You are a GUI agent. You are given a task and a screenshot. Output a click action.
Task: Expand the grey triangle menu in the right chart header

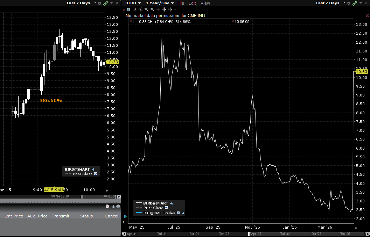tap(361, 3)
